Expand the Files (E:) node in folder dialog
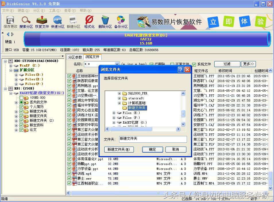The width and height of the screenshot is (274, 202). [x=114, y=113]
